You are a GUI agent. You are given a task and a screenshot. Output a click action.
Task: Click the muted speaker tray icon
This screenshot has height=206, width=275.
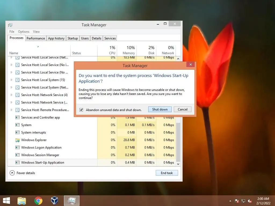coord(250,201)
